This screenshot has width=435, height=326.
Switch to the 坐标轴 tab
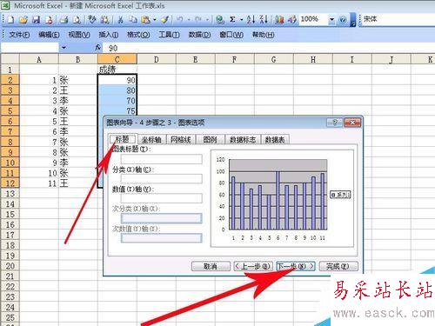coord(151,140)
